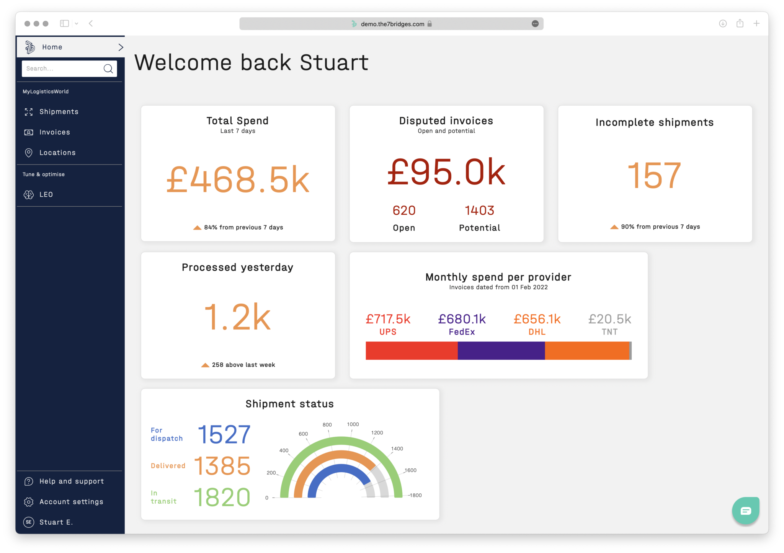Click the 7bridges logo icon beside Home

(x=30, y=47)
